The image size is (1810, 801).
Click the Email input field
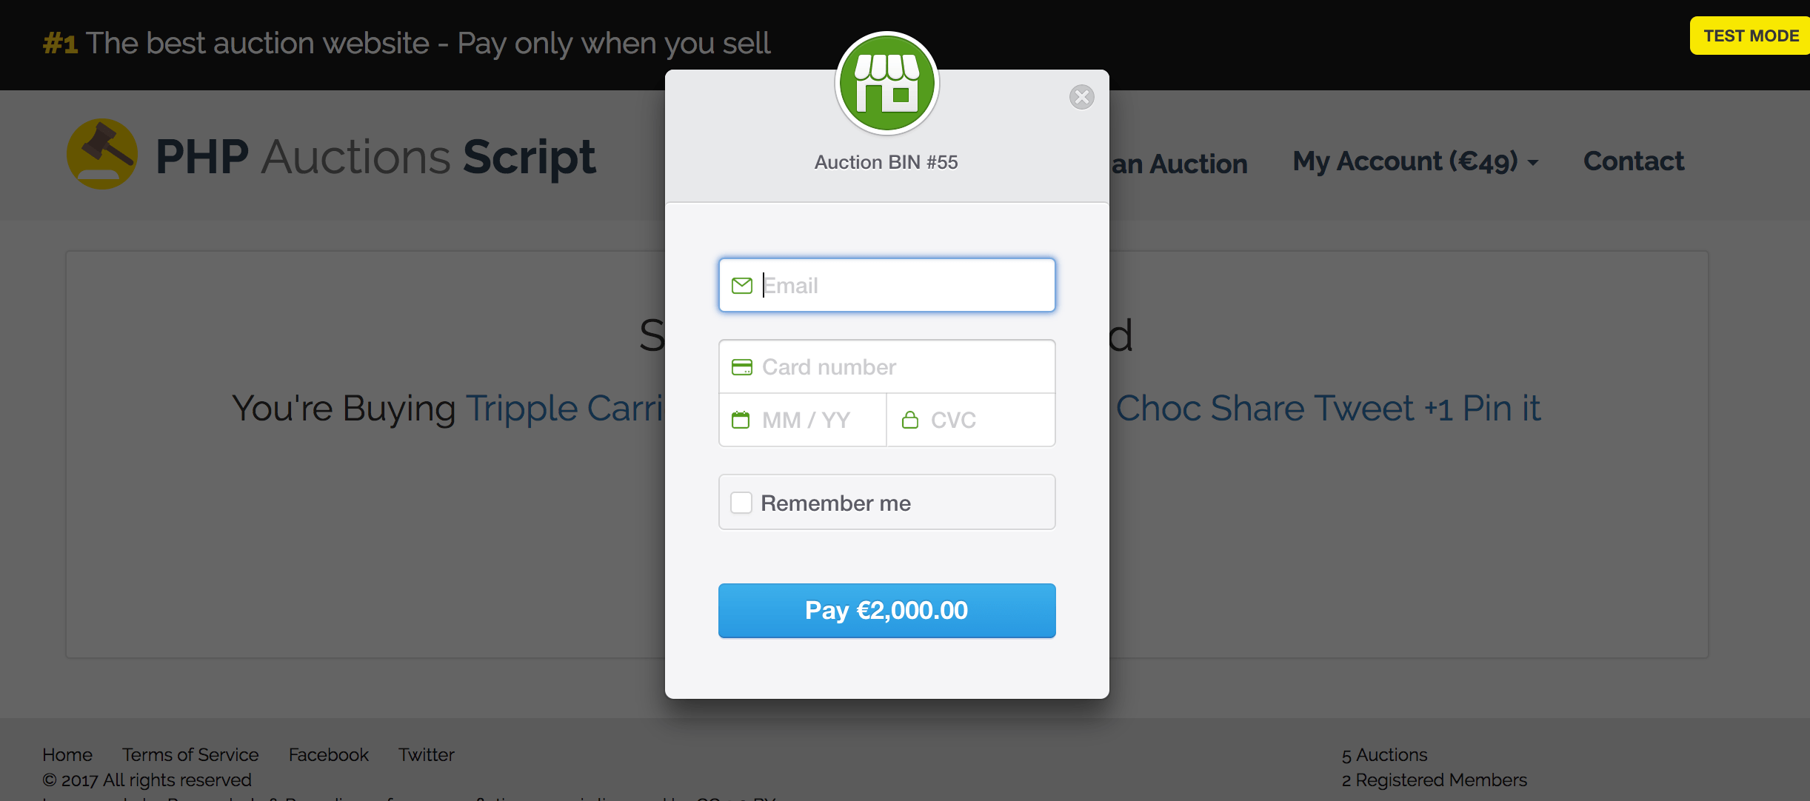coord(886,285)
